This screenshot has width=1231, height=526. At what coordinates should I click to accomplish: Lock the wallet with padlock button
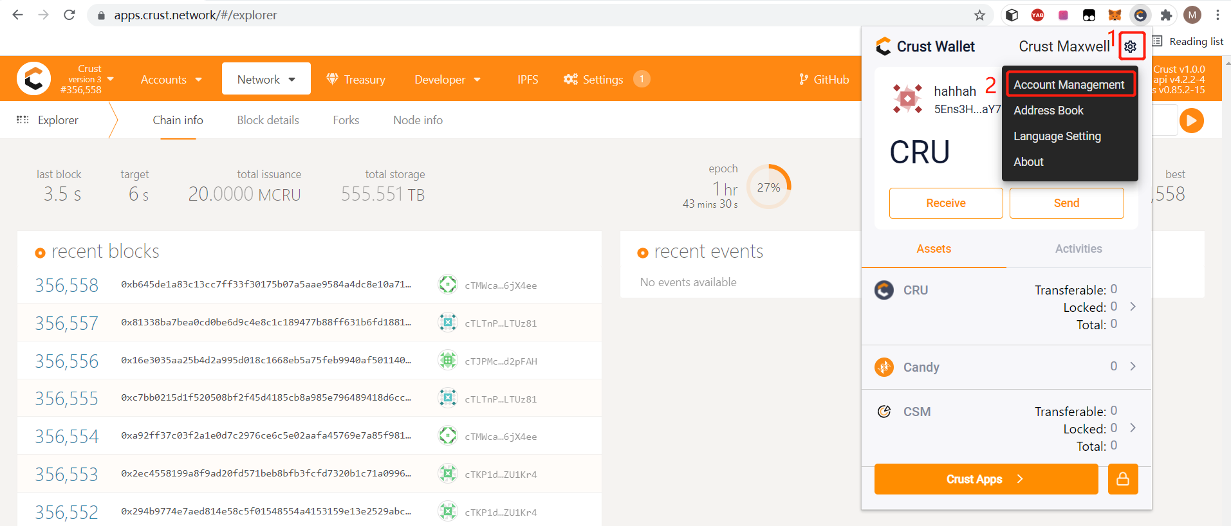[x=1123, y=479]
